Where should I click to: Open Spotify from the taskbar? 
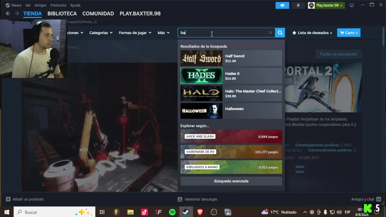(172, 212)
